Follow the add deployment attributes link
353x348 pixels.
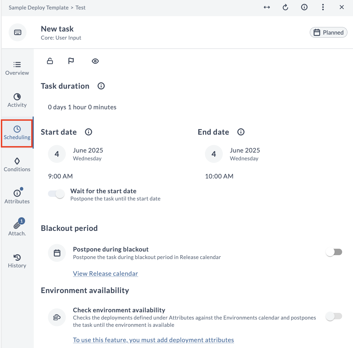pyautogui.click(x=153, y=340)
